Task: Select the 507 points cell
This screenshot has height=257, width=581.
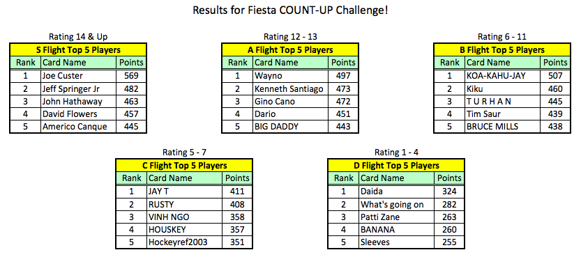Action: (555, 76)
